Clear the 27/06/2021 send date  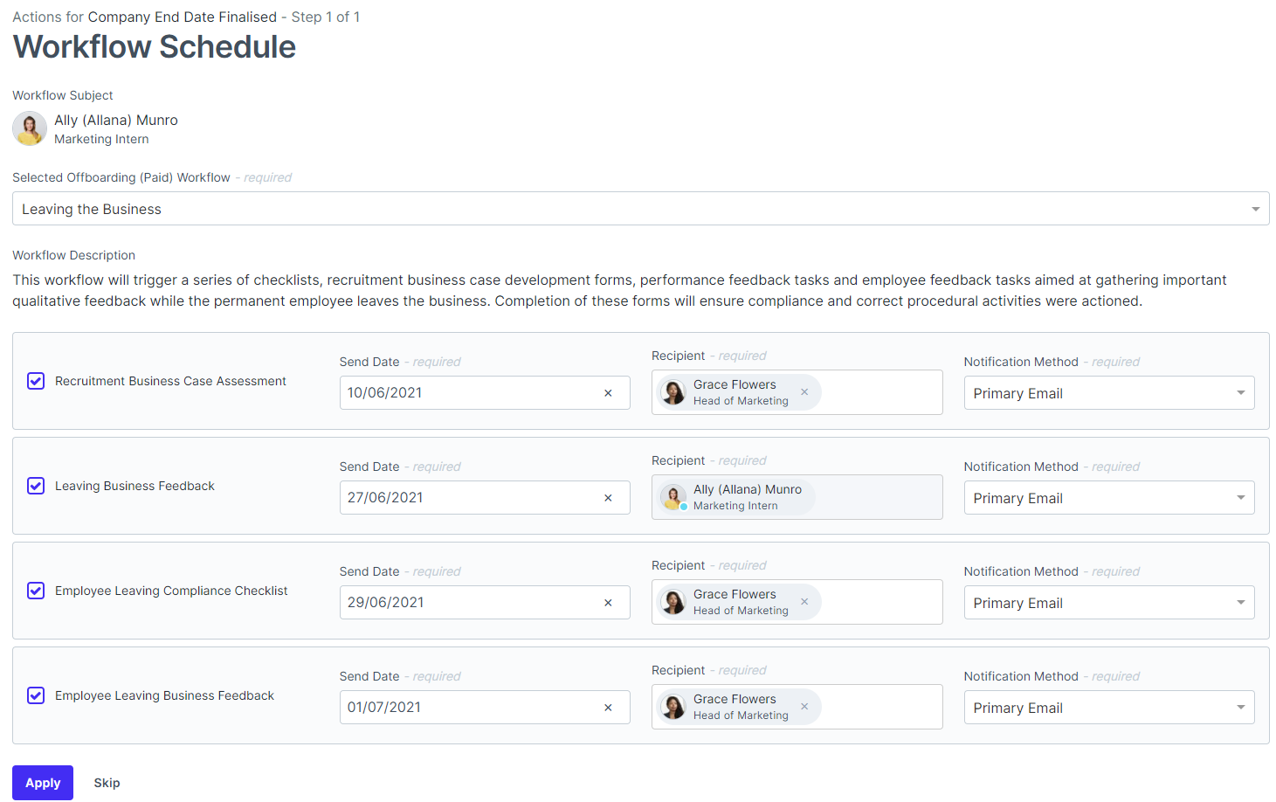point(608,498)
